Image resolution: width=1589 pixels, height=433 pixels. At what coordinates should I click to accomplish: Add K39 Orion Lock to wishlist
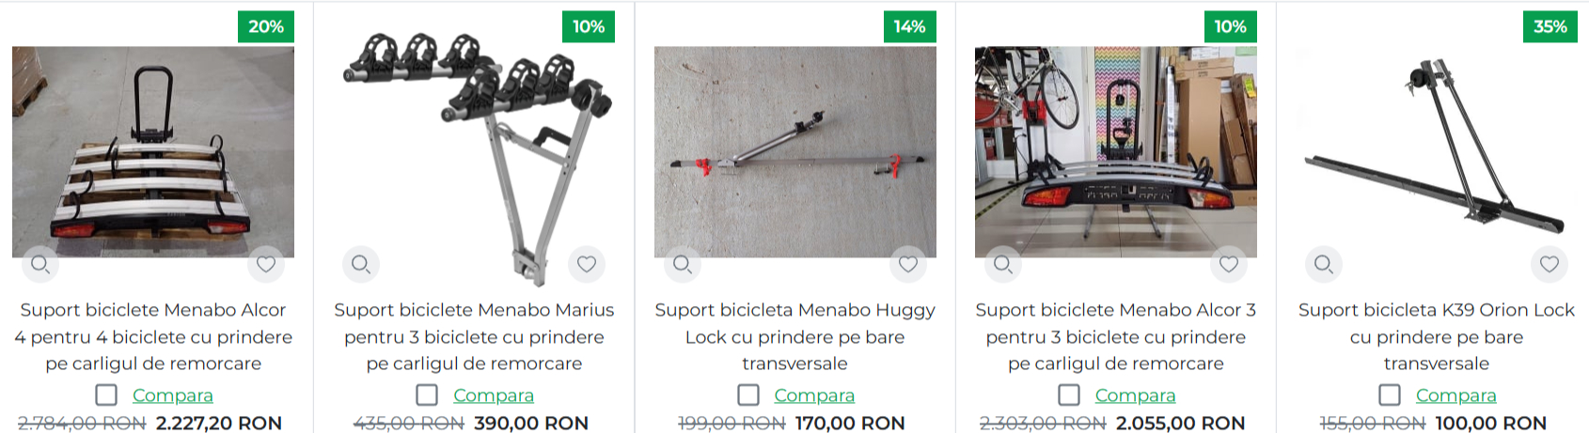coord(1550,265)
